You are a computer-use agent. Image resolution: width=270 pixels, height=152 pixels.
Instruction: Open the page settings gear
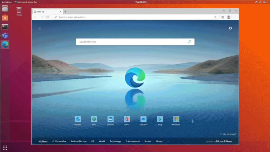tap(230, 28)
